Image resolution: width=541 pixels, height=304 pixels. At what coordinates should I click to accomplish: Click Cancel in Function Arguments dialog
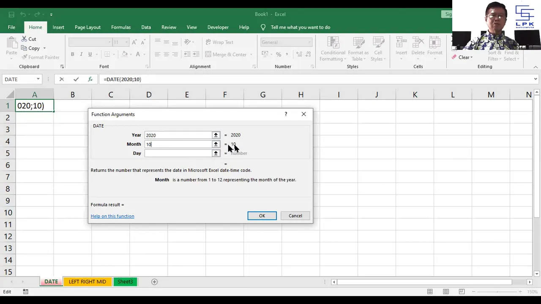click(x=295, y=216)
